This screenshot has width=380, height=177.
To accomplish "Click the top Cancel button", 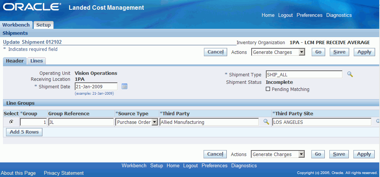I will [216, 52].
